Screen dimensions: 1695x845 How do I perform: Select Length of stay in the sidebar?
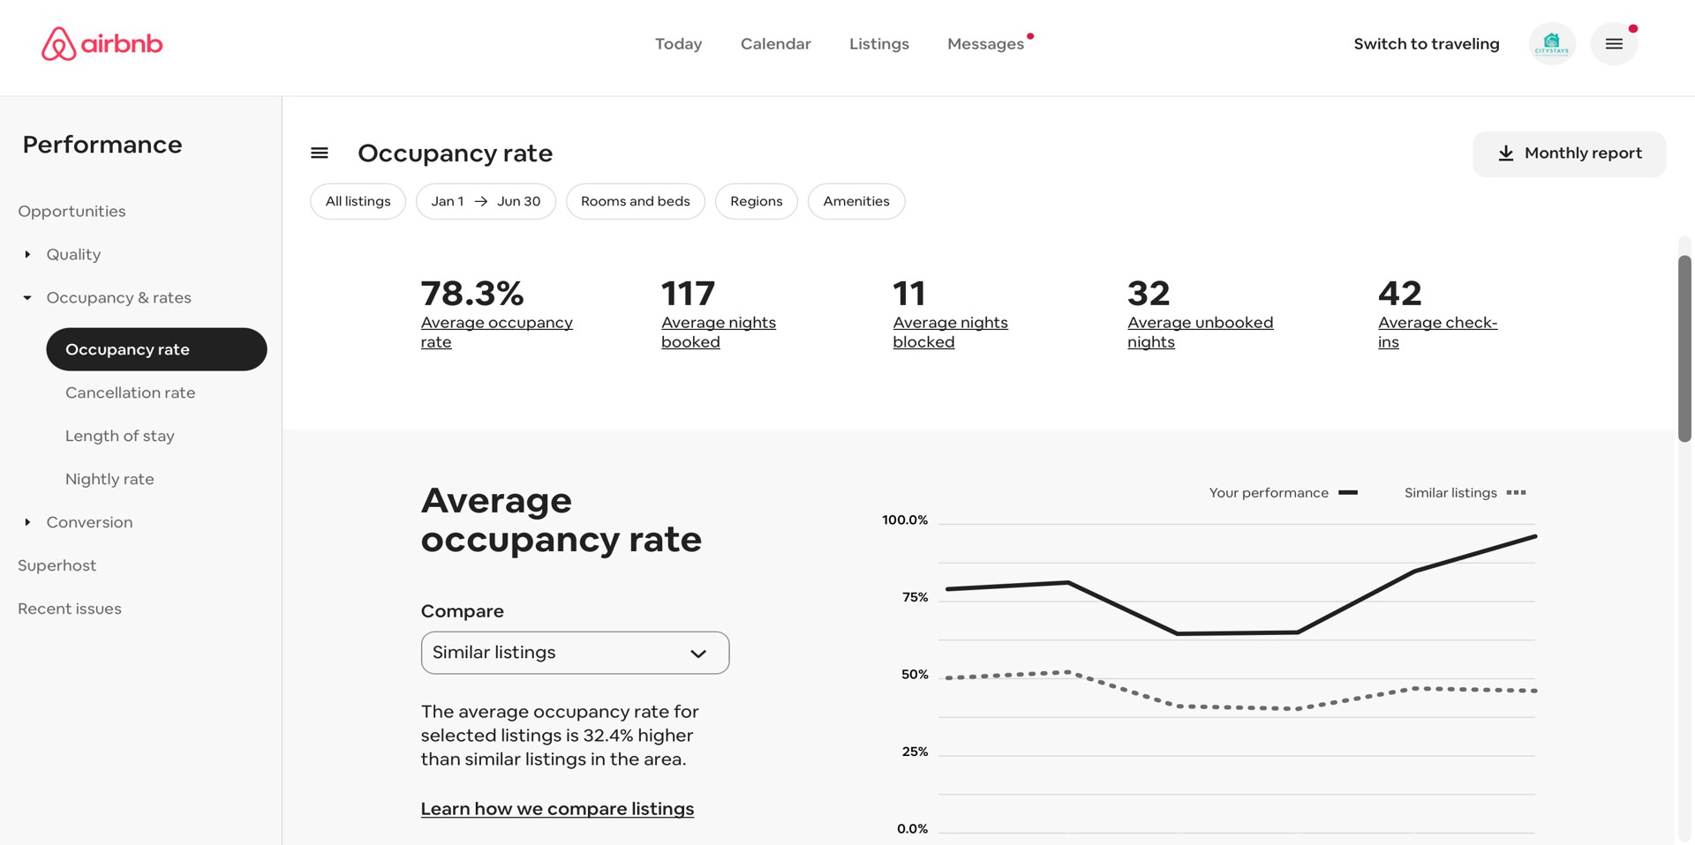click(119, 436)
